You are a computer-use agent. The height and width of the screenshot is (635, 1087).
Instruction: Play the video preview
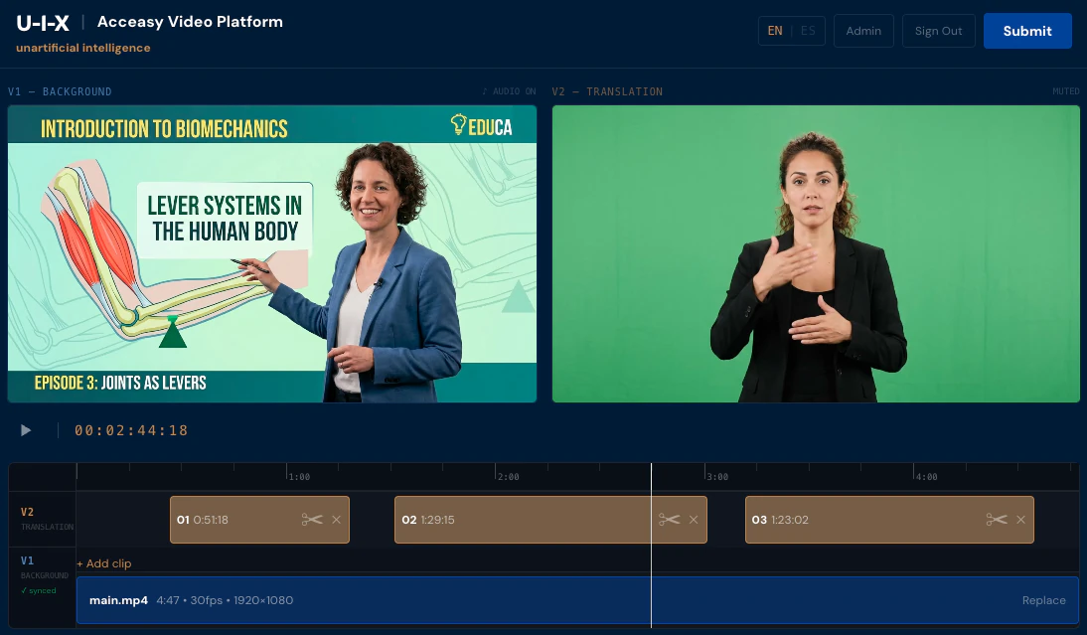coord(26,430)
